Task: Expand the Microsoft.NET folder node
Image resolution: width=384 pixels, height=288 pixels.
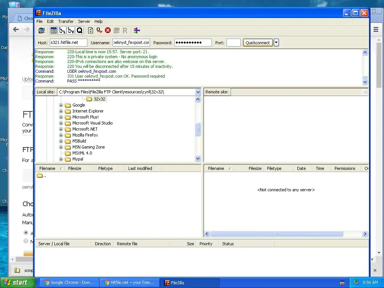Action: click(61, 129)
